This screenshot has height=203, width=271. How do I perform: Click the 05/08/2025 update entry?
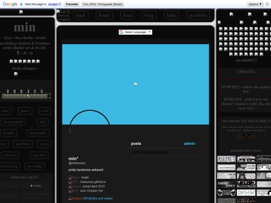pos(246,104)
